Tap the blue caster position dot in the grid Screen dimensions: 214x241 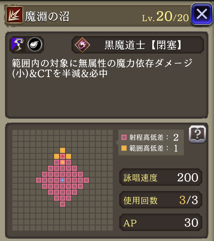62,180
